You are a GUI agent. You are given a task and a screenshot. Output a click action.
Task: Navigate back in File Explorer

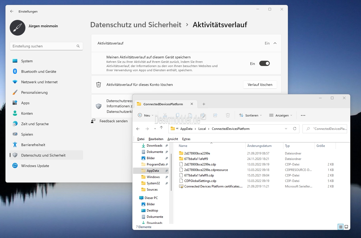[138, 129]
